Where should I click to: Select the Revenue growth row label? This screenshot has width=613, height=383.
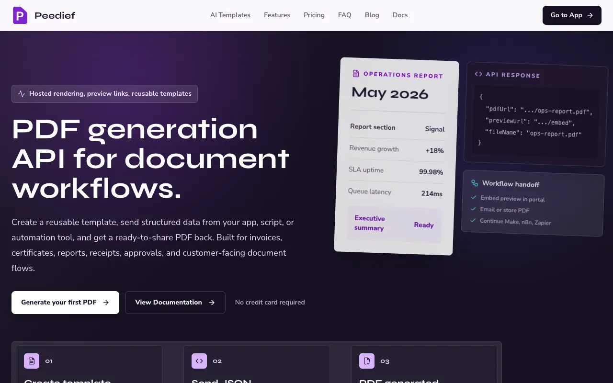click(x=374, y=148)
